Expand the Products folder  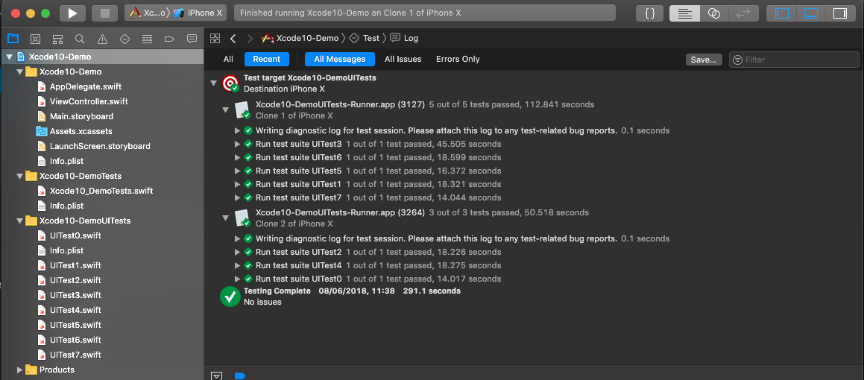point(20,370)
